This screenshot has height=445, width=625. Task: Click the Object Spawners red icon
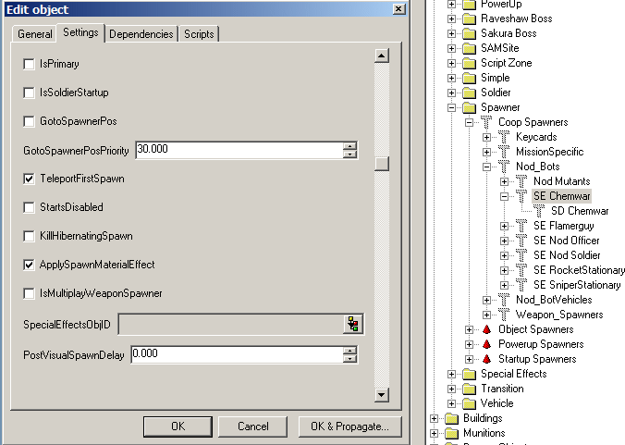click(x=486, y=329)
